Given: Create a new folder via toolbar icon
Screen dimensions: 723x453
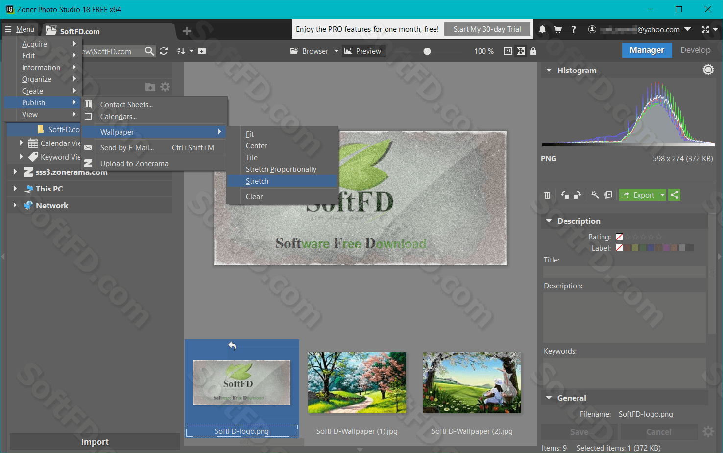Looking at the screenshot, I should pos(202,51).
